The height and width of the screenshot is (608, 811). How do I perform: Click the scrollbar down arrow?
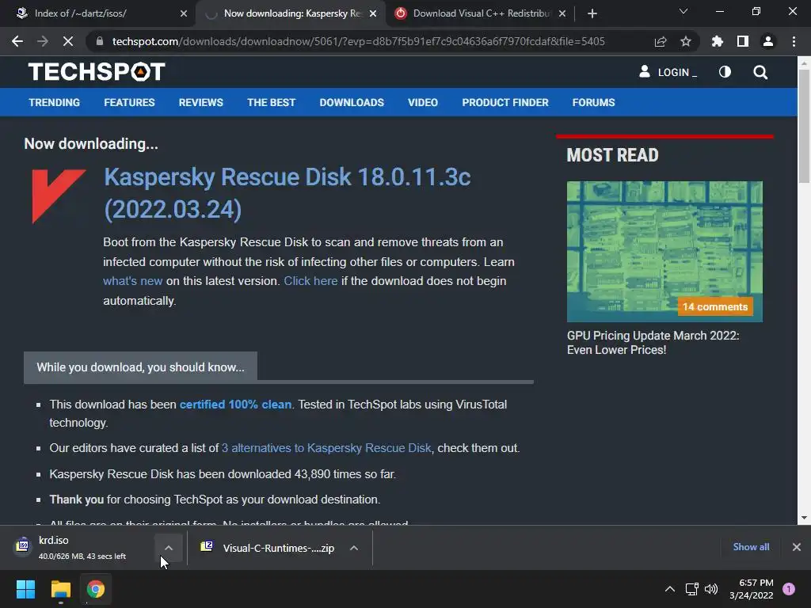coord(804,518)
